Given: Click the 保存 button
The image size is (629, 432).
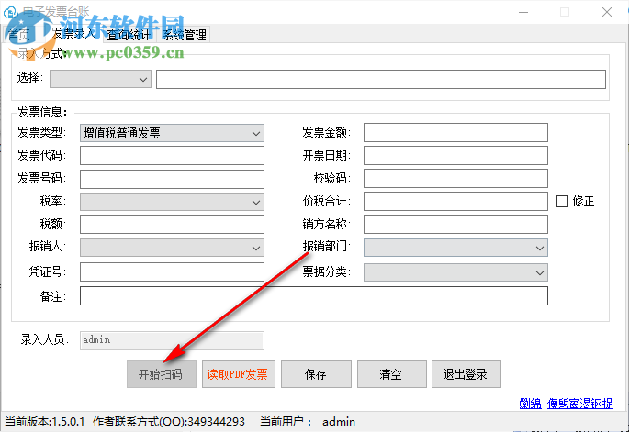Looking at the screenshot, I should point(316,374).
